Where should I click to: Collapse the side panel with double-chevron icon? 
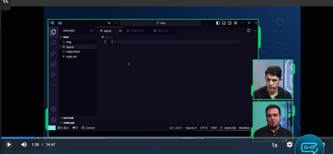(x=5, y=2)
